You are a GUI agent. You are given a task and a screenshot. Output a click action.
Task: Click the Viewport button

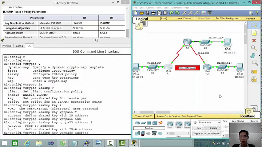(x=250, y=19)
